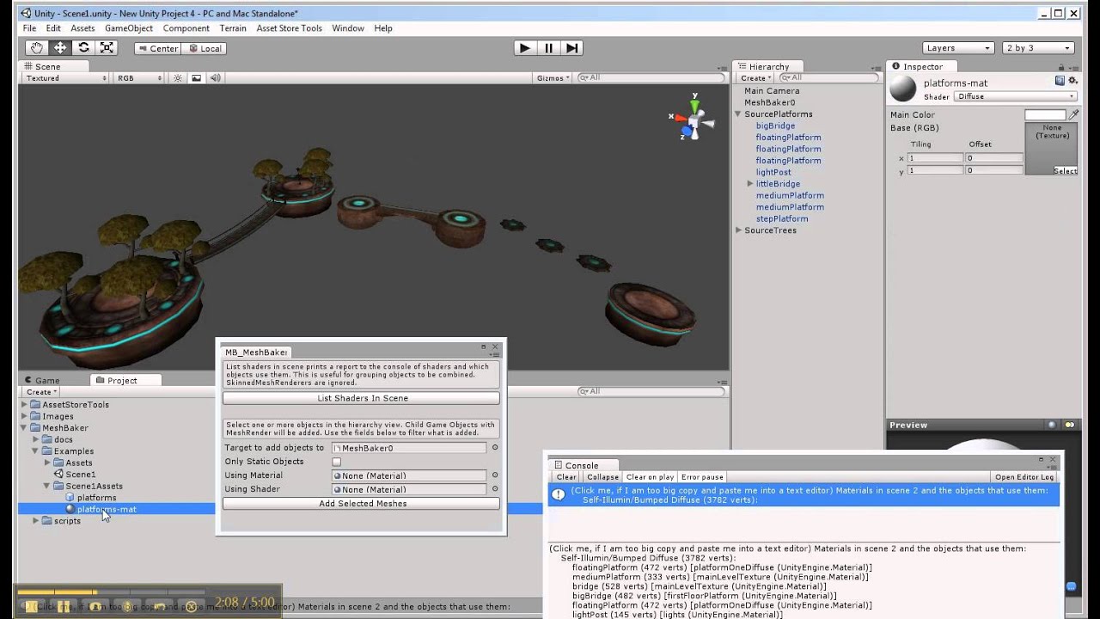This screenshot has width=1100, height=619.
Task: Toggle scene lighting sun icon
Action: [x=178, y=78]
